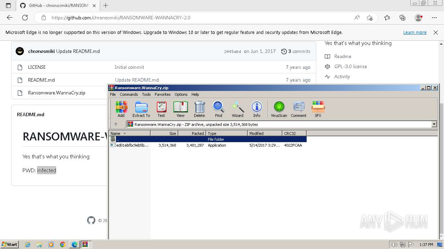Open the Extract To tool in WinRAR
The width and height of the screenshot is (444, 249).
141,109
